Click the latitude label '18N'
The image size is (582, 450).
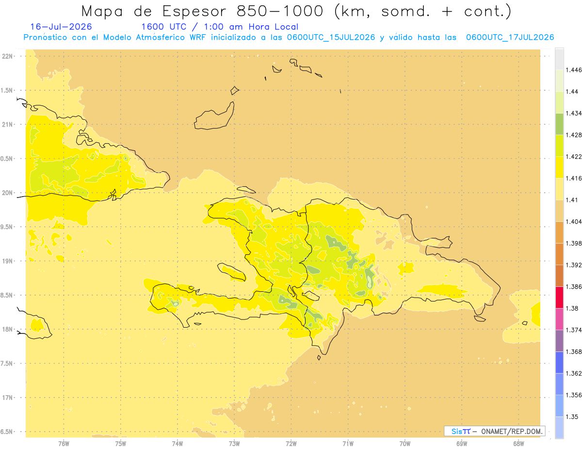pyautogui.click(x=7, y=329)
